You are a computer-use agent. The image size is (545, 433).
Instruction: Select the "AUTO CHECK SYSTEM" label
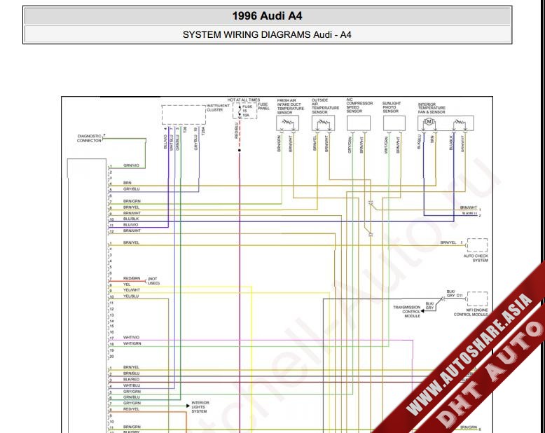[x=476, y=259]
